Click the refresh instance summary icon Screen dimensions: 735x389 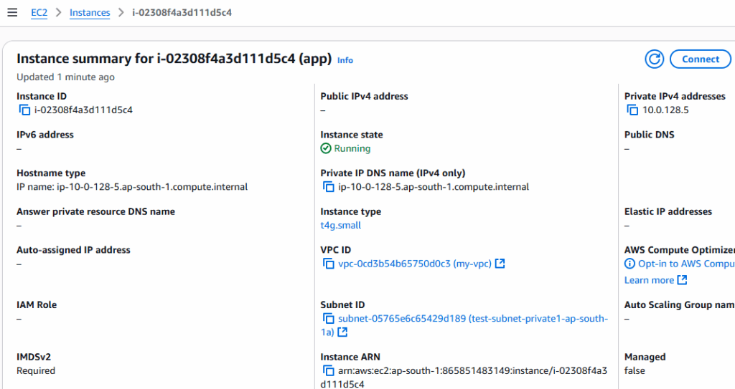click(x=654, y=59)
